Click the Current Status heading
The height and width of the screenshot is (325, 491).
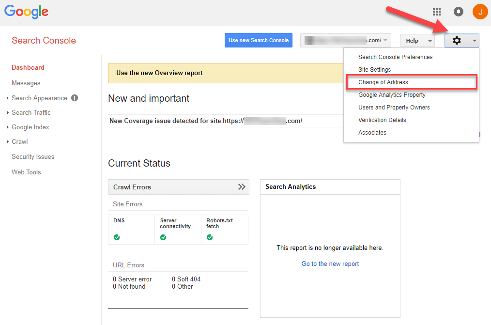139,163
